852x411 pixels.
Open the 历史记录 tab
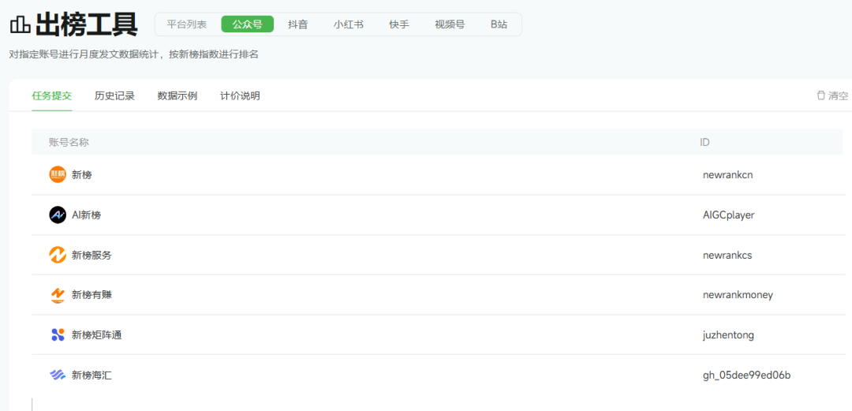[x=114, y=95]
